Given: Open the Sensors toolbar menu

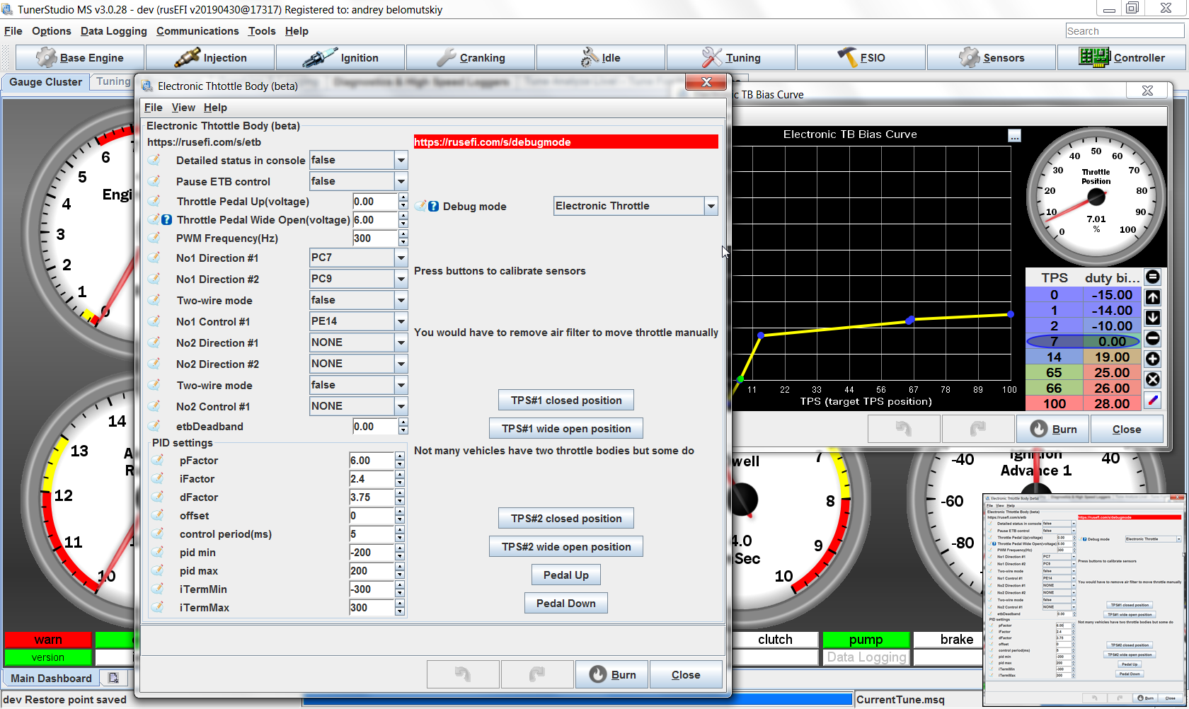Looking at the screenshot, I should coord(992,58).
